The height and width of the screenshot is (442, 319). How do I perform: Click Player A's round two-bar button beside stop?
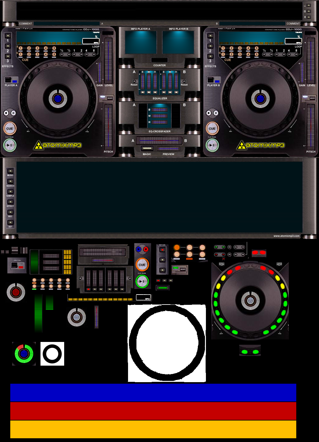13,113
